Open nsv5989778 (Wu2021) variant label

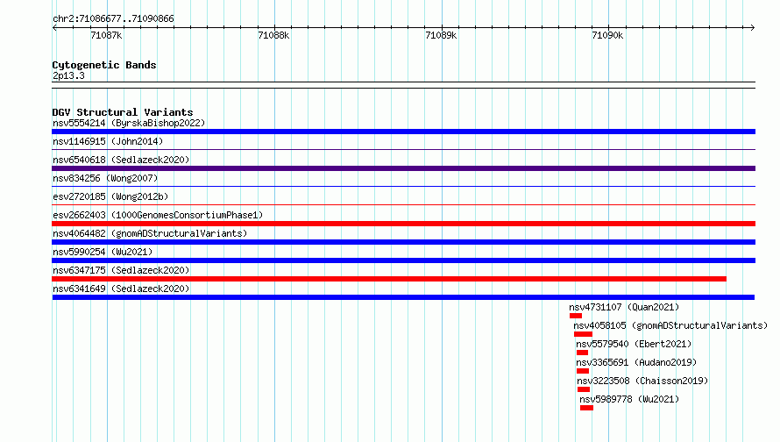tap(629, 399)
